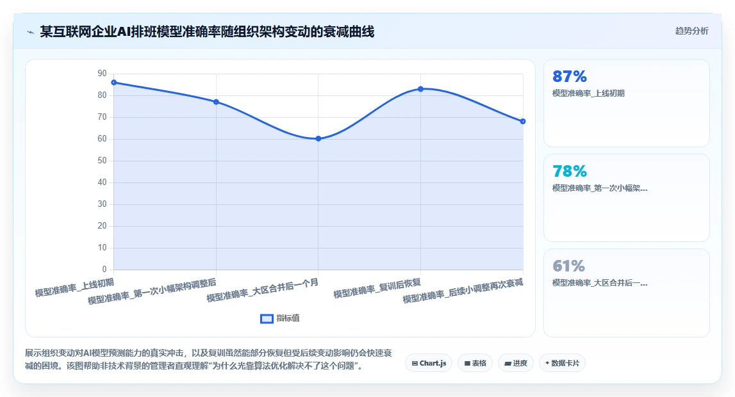735x397 pixels.
Task: Click x-axis label 模型准确率_上线初期
Action: pyautogui.click(x=74, y=287)
